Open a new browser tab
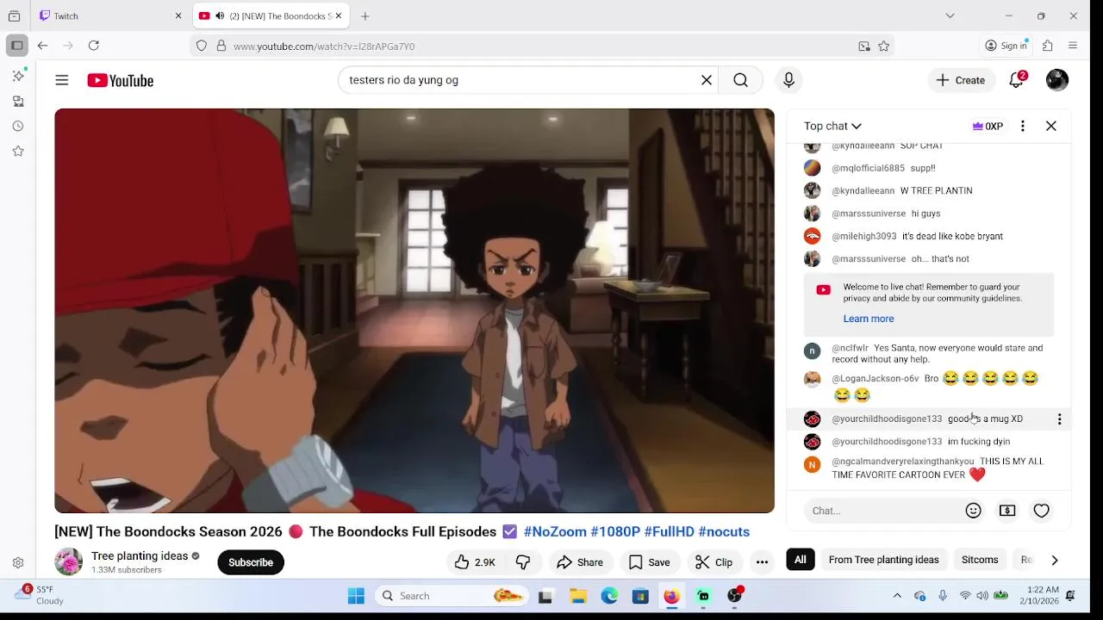Viewport: 1103px width, 620px height. point(365,15)
